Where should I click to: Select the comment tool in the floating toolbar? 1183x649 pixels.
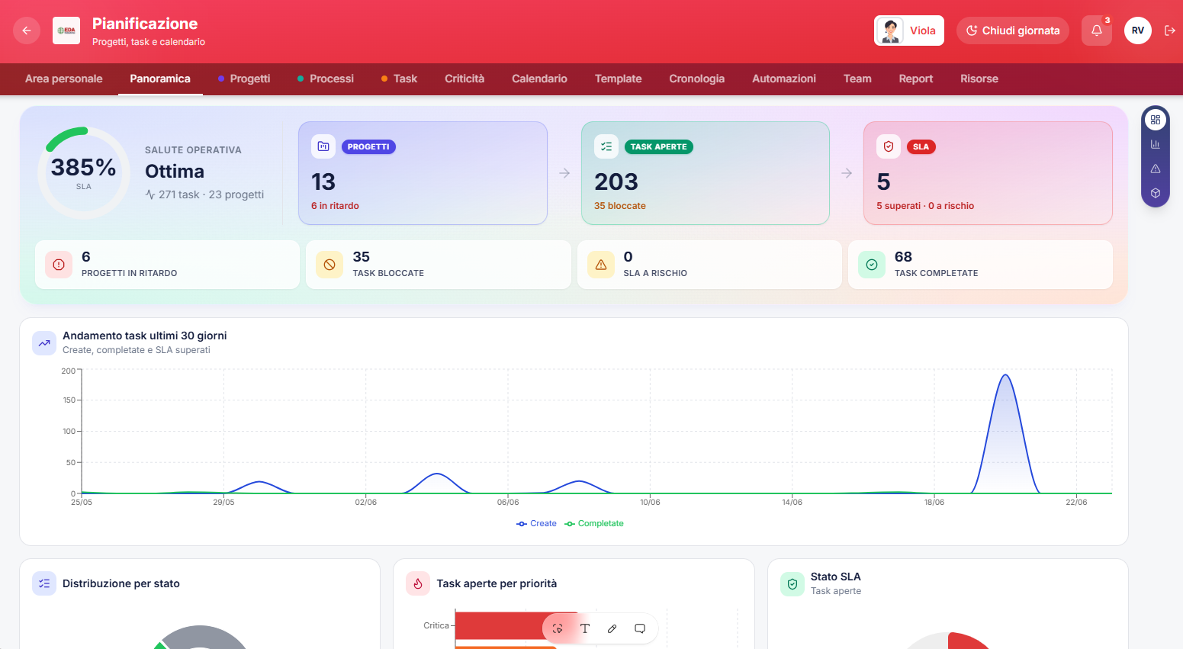click(640, 628)
